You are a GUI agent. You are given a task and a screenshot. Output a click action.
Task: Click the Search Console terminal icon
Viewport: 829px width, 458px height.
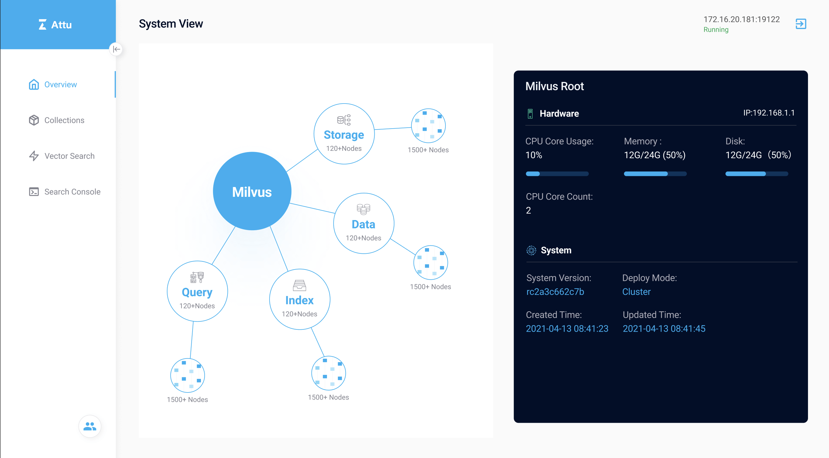(x=34, y=192)
